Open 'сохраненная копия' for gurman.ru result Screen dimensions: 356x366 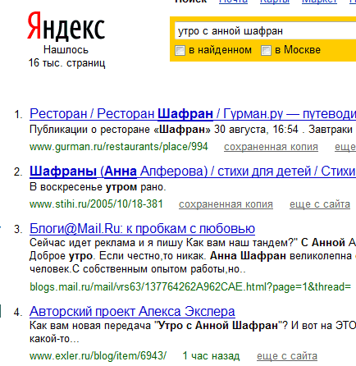pyautogui.click(x=271, y=147)
